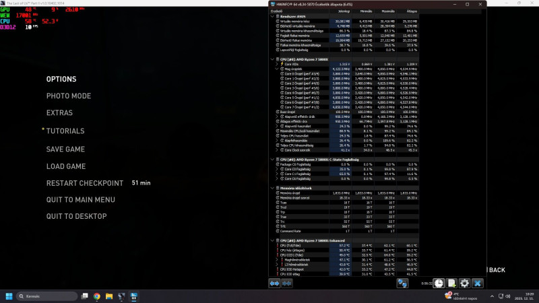Open File Explorer from taskbar
Image resolution: width=539 pixels, height=303 pixels.
[x=109, y=296]
